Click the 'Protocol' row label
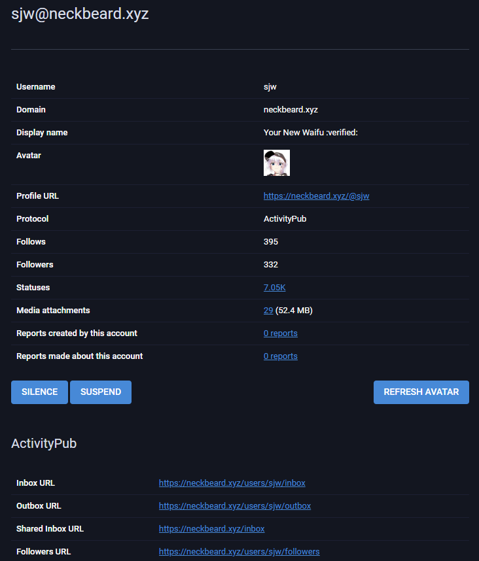The image size is (479, 561). pyautogui.click(x=32, y=219)
